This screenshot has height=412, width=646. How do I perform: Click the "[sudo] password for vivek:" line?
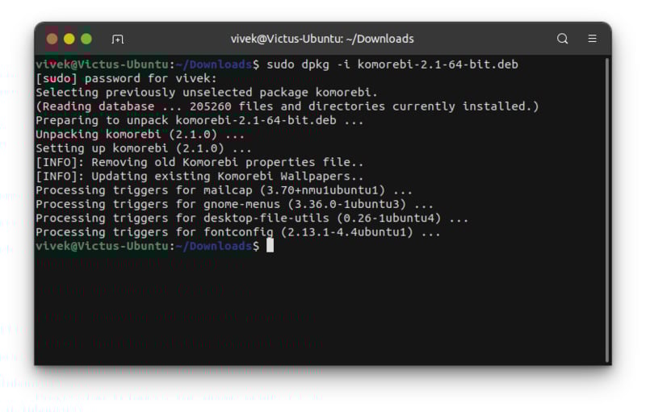(x=126, y=78)
